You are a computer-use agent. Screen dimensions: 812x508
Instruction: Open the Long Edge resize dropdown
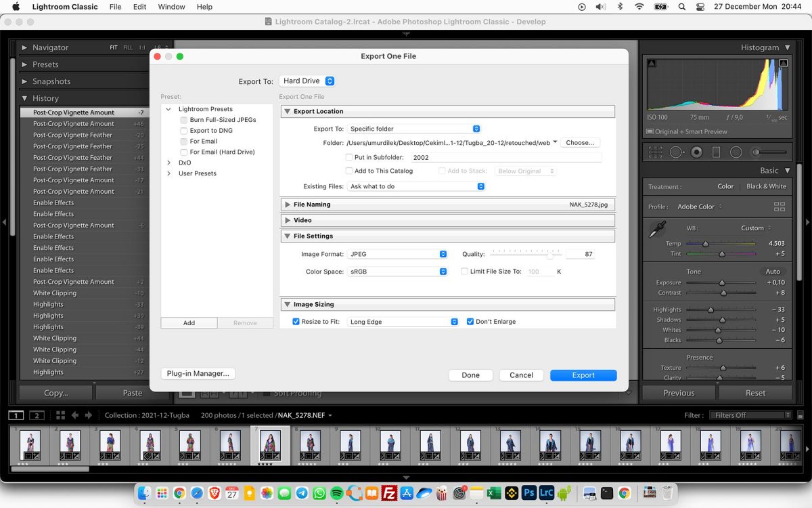pyautogui.click(x=403, y=322)
